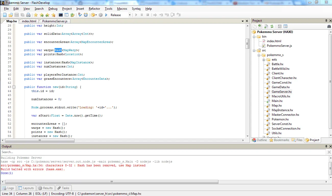This screenshot has width=332, height=196.
Task: Open the Outline panel tab
Action: pyautogui.click(x=260, y=140)
